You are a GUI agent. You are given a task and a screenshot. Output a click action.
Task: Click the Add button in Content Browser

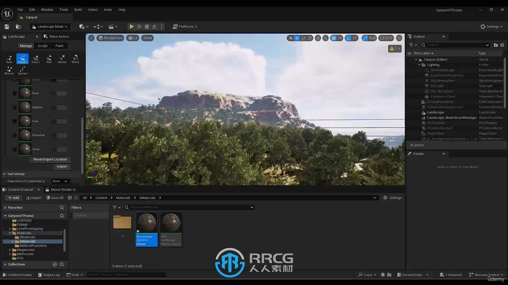[13, 198]
